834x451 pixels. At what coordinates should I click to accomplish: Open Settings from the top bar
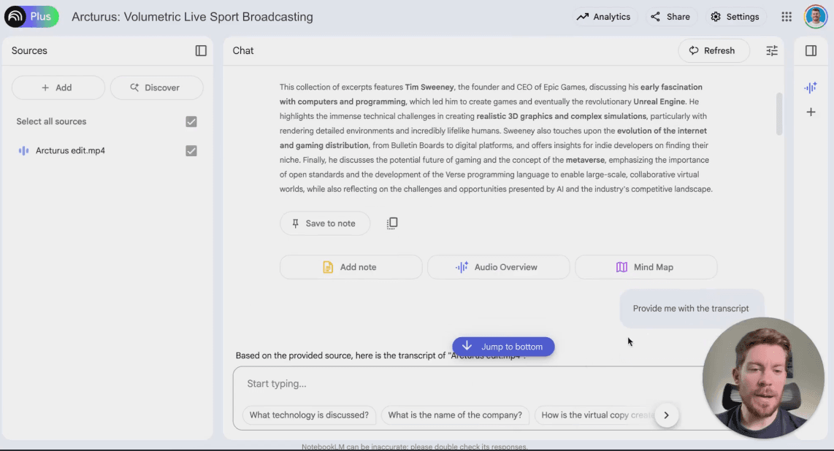point(735,17)
